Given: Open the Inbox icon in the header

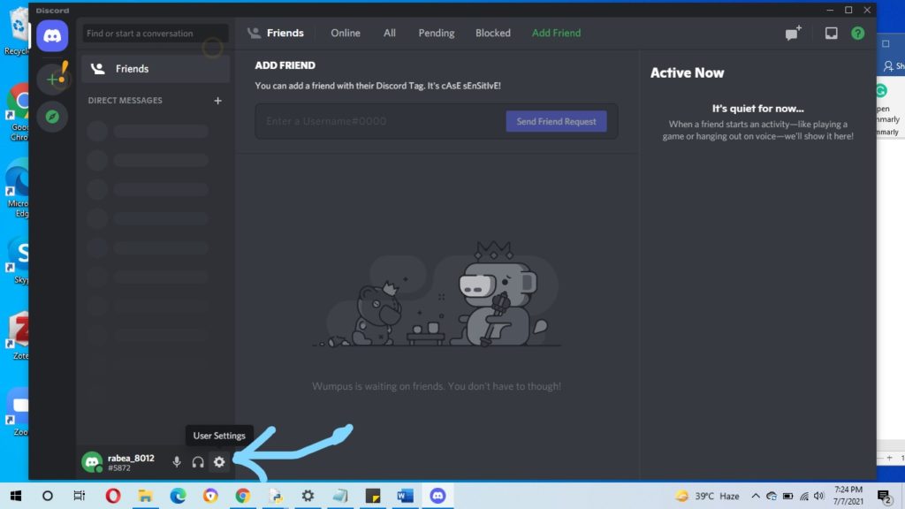Looking at the screenshot, I should point(831,33).
